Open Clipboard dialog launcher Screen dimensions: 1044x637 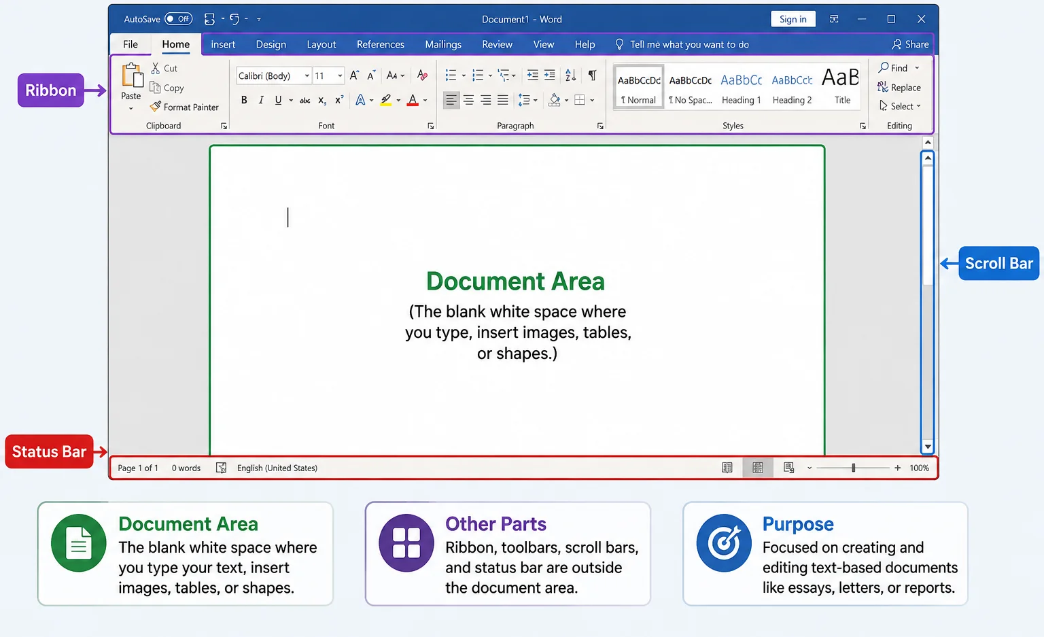coord(224,126)
